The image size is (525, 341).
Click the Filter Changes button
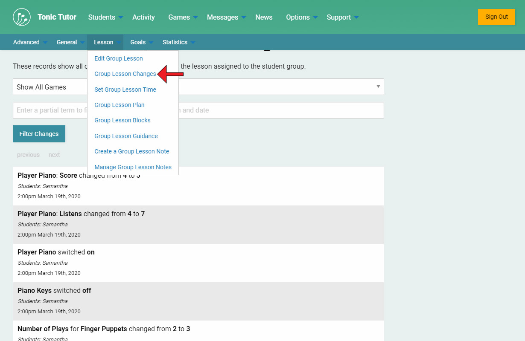pyautogui.click(x=39, y=134)
